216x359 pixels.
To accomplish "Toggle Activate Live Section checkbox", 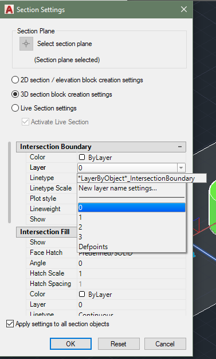I will pyautogui.click(x=25, y=122).
